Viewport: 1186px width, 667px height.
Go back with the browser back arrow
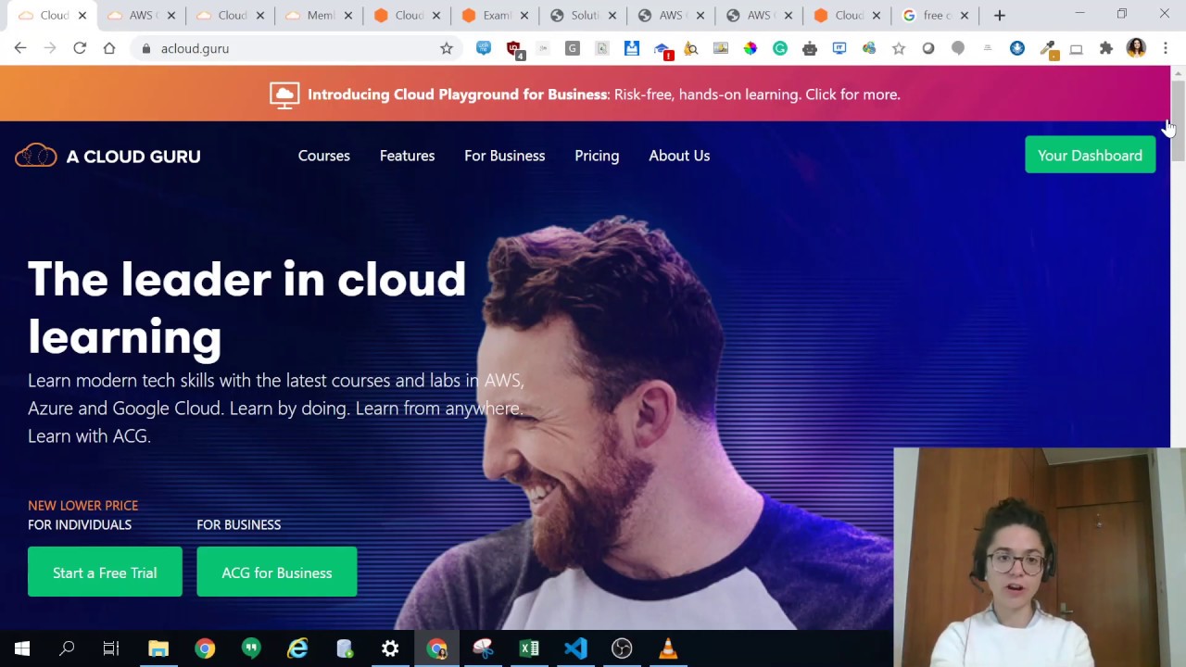(20, 48)
